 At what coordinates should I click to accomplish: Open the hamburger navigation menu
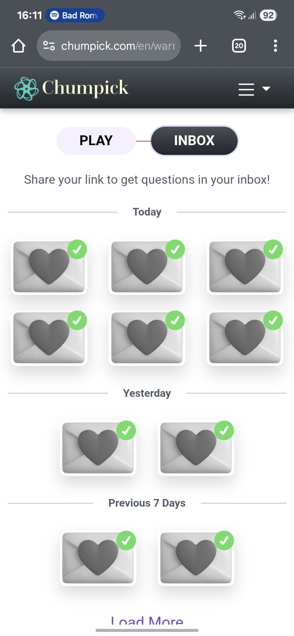pos(246,89)
